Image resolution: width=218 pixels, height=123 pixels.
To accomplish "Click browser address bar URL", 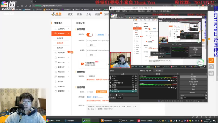I will point(50,6).
